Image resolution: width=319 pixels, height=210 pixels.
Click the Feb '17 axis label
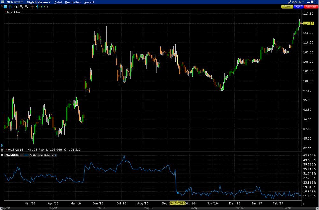[x=278, y=203]
